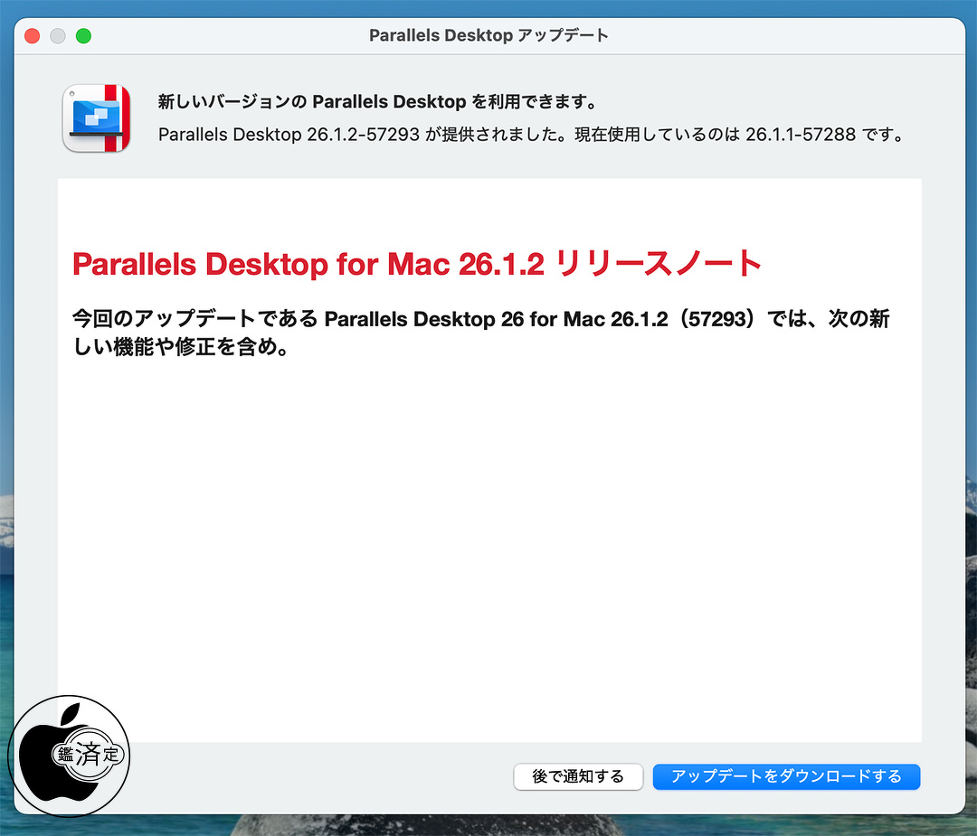977x836 pixels.
Task: Click the しい機能や修正を含め。 second line
Action: [180, 347]
